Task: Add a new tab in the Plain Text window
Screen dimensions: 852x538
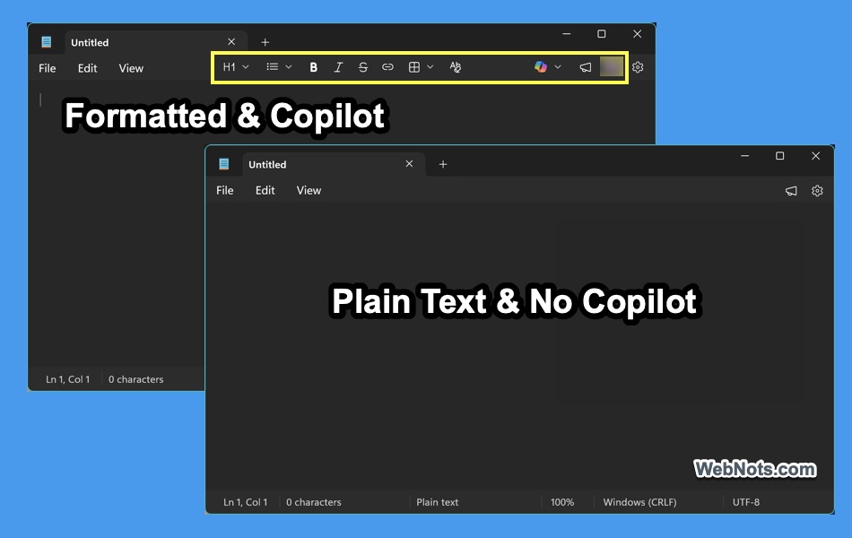Action: [x=443, y=165]
